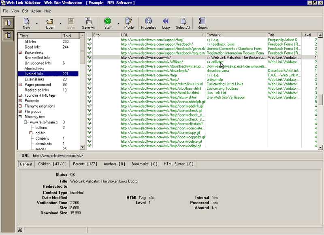Click the binoculars icon in the status bar

coord(20,230)
